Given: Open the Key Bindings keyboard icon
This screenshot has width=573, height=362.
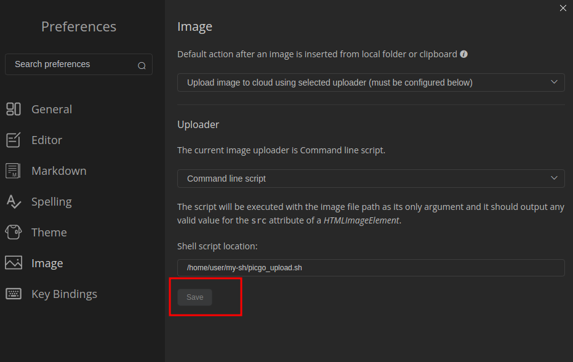Looking at the screenshot, I should (x=14, y=294).
